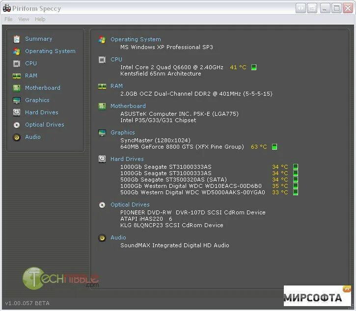Viewport: 356px width, 311px height.
Task: Select CPU in the sidebar
Action: [x=31, y=63]
